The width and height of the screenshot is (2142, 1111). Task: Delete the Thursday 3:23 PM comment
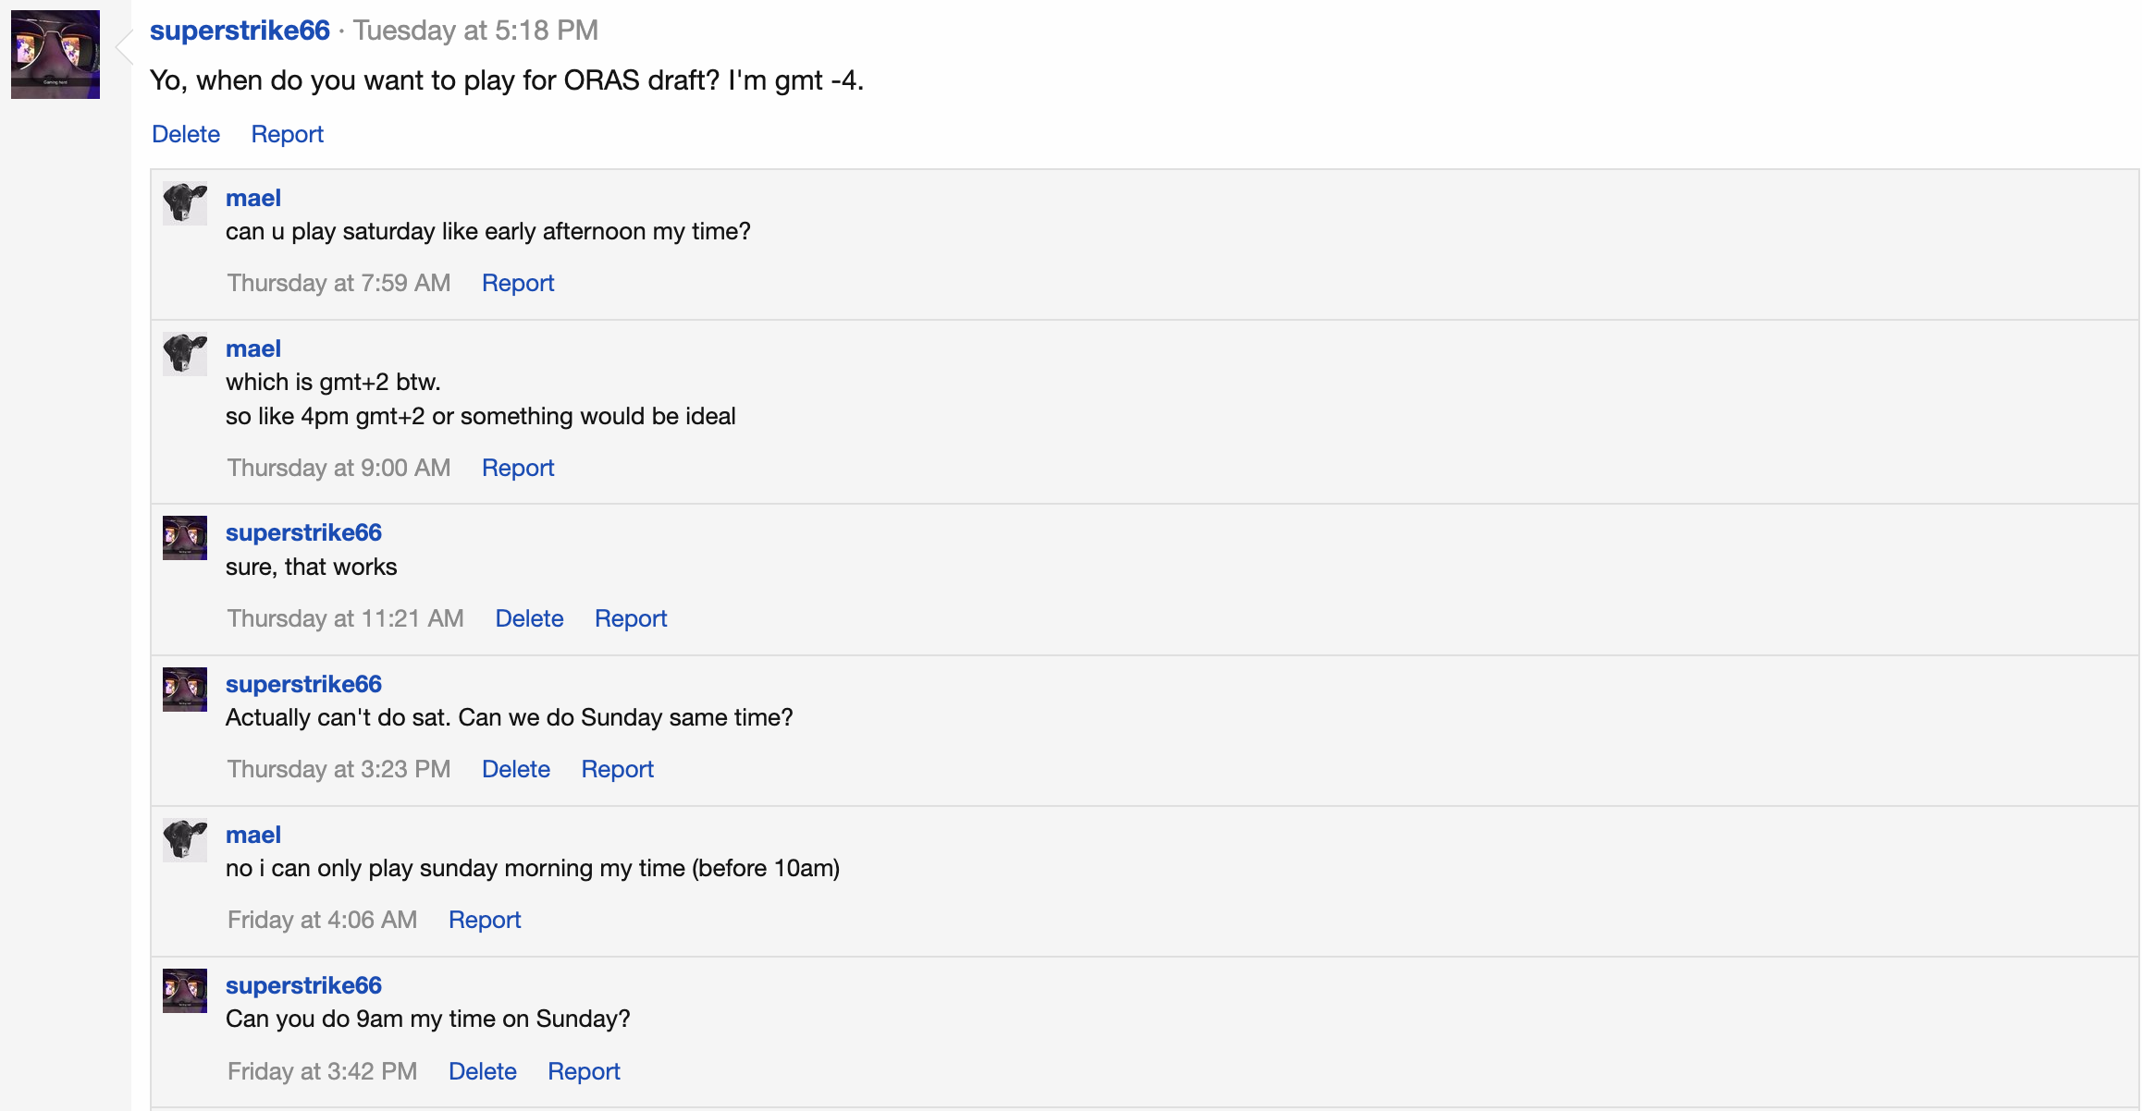515,769
